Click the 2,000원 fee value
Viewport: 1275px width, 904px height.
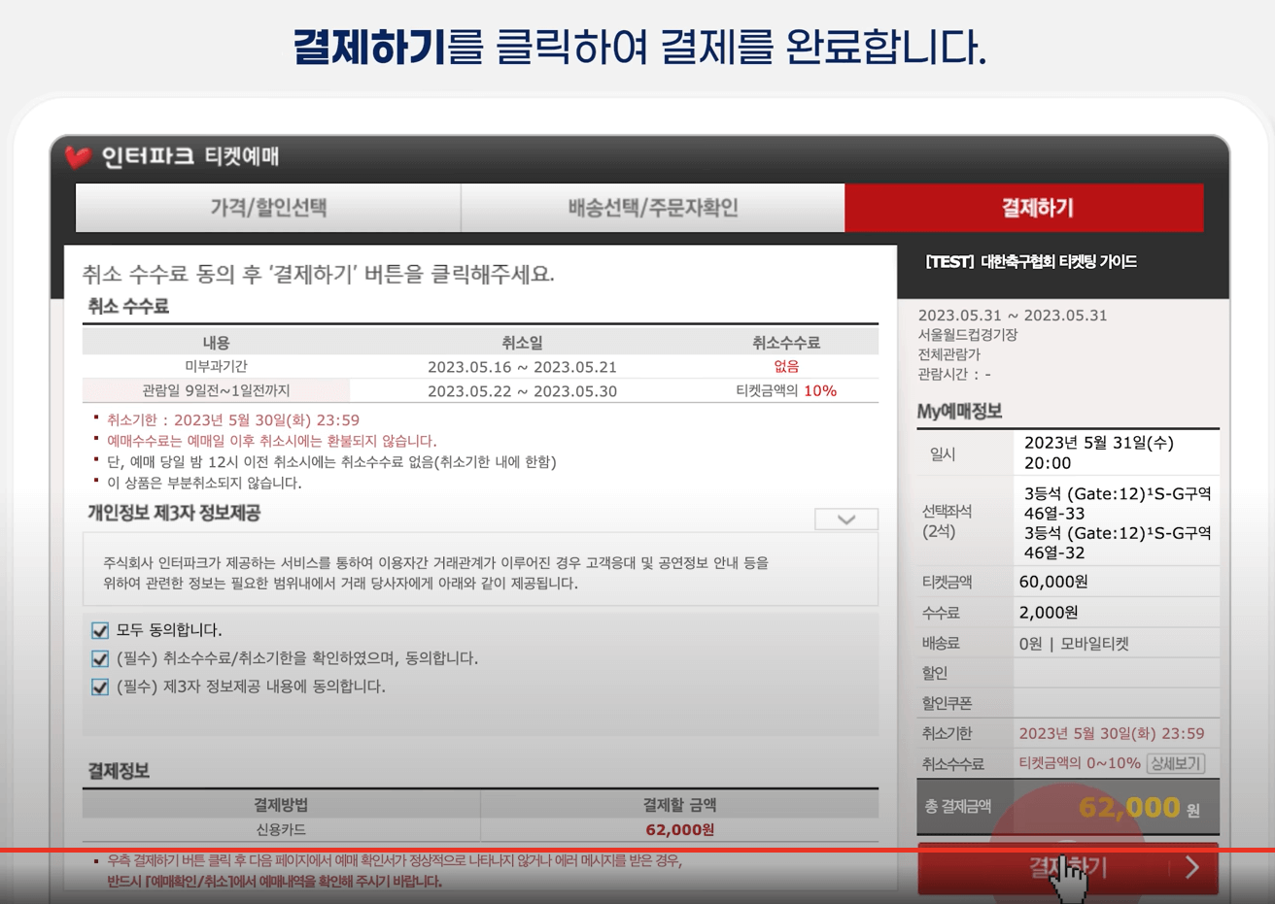(1049, 613)
